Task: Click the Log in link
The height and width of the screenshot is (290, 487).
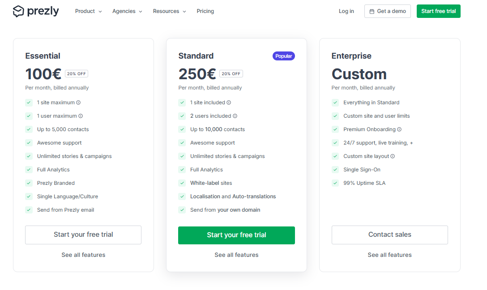Action: [x=346, y=11]
